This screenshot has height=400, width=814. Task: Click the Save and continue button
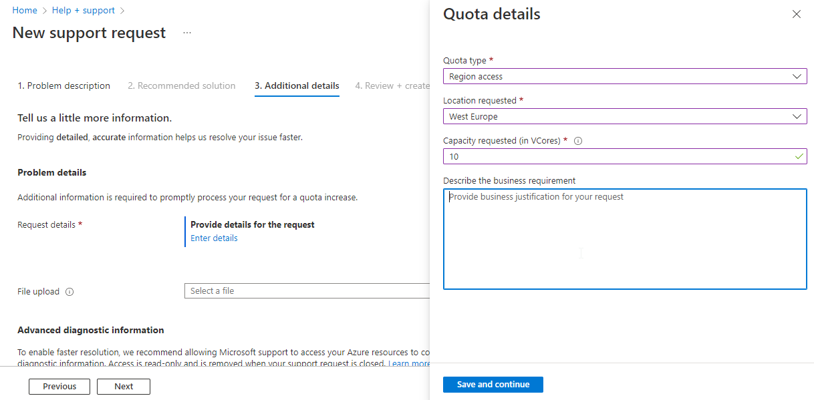pyautogui.click(x=493, y=384)
